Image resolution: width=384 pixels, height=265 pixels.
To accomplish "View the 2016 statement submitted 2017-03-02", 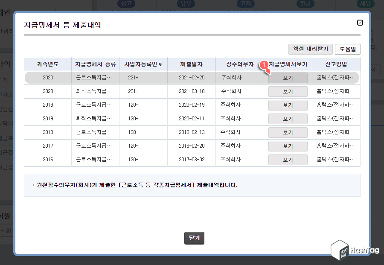I will click(288, 159).
